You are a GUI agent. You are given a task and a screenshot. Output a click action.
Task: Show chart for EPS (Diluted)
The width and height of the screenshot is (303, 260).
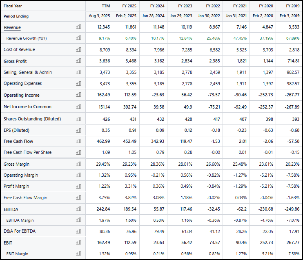click(78, 130)
